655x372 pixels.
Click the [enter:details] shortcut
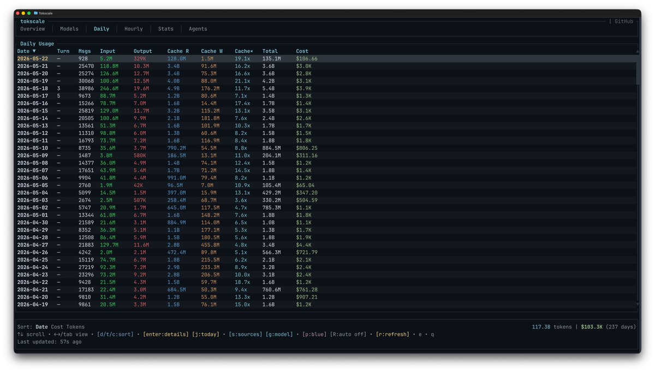click(166, 334)
